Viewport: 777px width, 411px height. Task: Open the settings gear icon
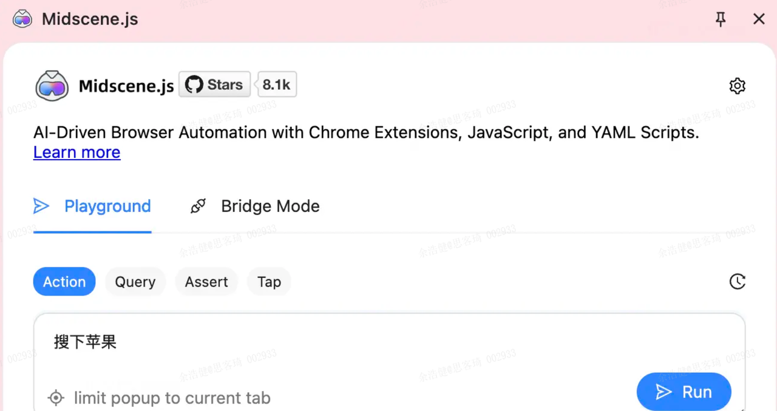[737, 86]
